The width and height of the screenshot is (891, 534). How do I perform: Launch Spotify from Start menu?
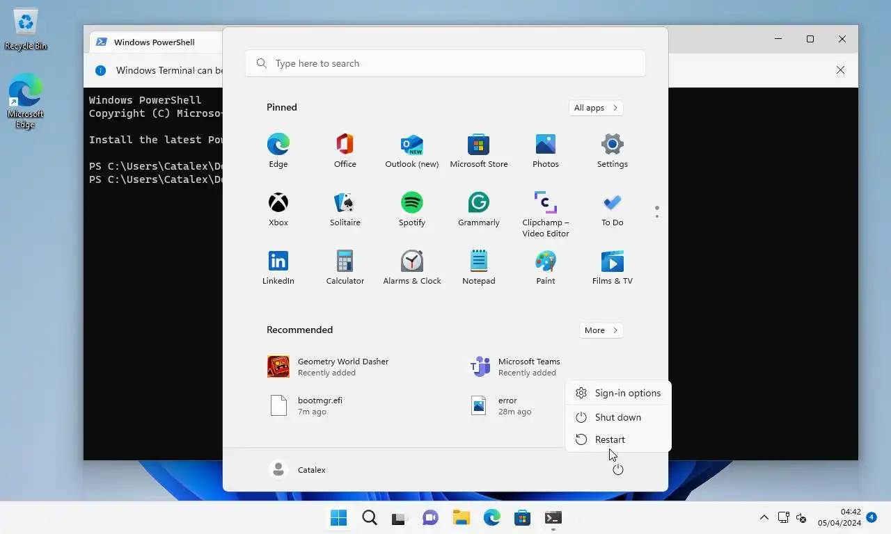(412, 209)
